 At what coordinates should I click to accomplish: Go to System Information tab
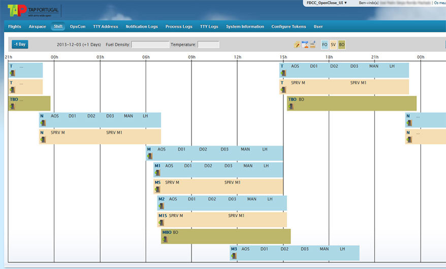click(245, 26)
